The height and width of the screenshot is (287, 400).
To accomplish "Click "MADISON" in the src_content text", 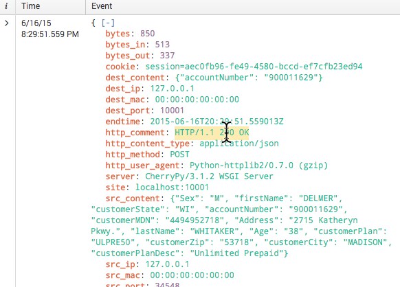I will (366, 242).
